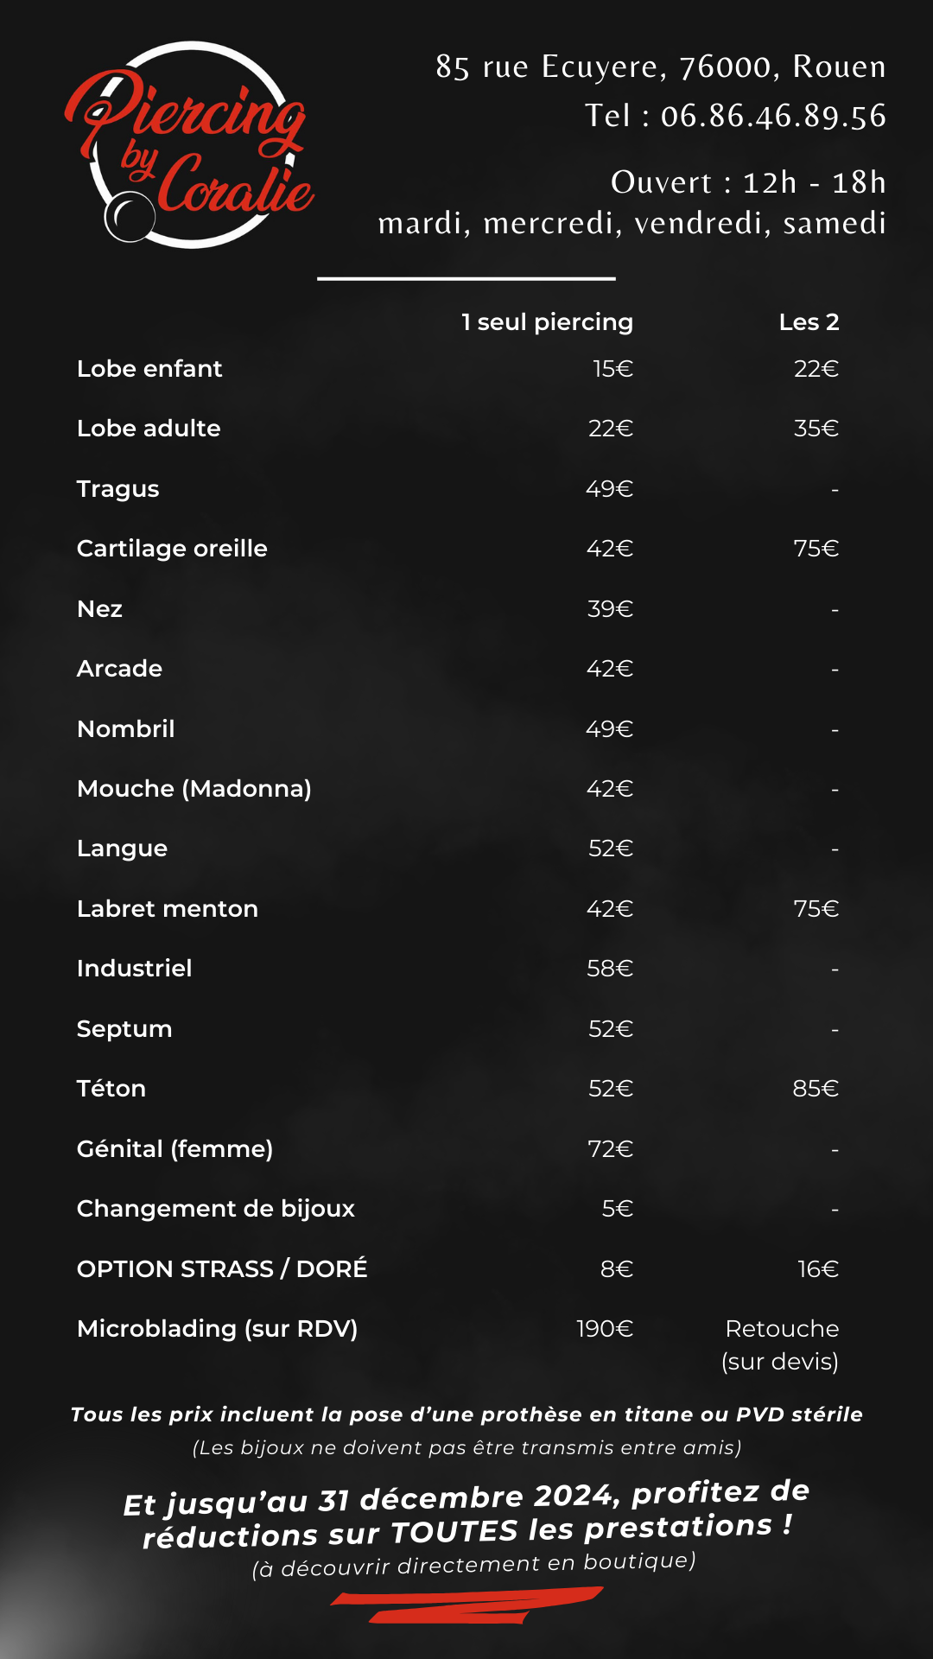Click the Nez price 39€

(610, 609)
